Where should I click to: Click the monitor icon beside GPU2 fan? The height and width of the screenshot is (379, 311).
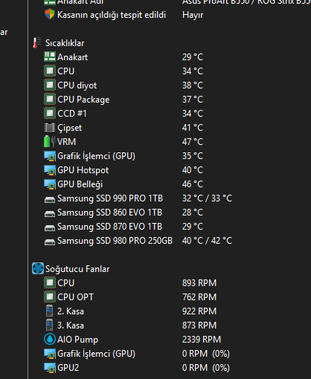50,368
